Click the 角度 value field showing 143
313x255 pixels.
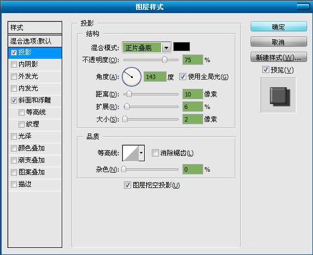(x=155, y=77)
